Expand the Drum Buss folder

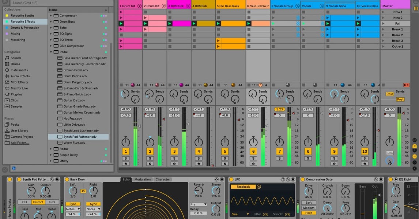coord(51,21)
